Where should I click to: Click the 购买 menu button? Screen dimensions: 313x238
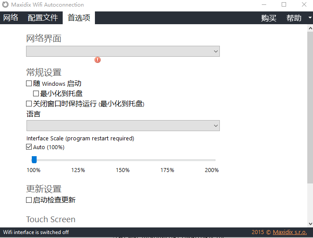click(x=269, y=18)
